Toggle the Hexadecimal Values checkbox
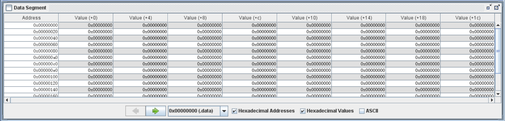 (303, 111)
